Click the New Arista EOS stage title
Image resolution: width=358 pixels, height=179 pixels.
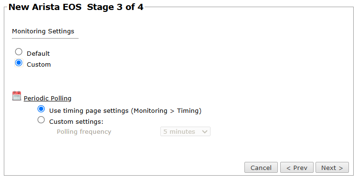pos(45,7)
